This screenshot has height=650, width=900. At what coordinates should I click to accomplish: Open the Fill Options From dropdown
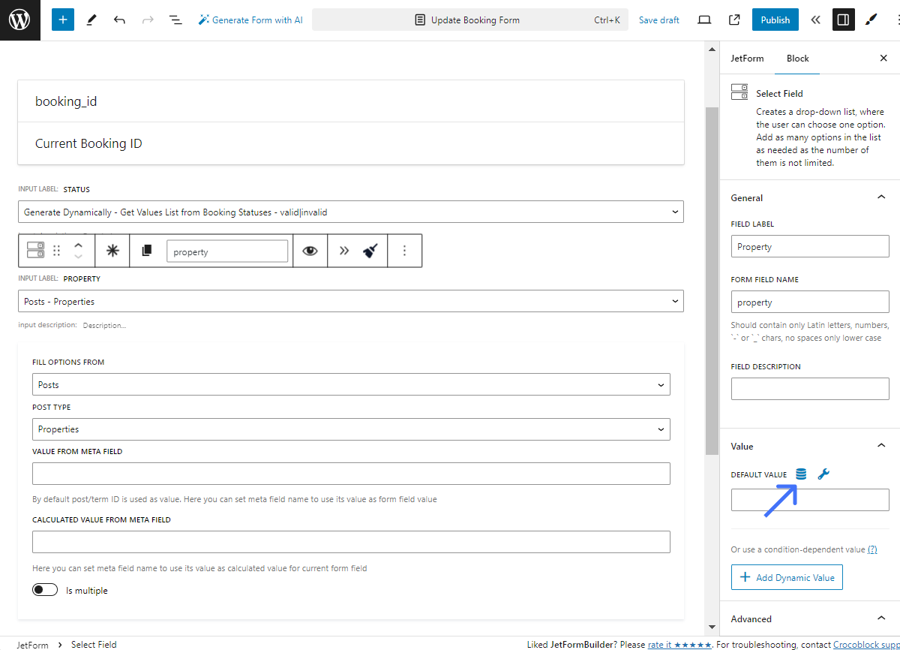(x=351, y=385)
